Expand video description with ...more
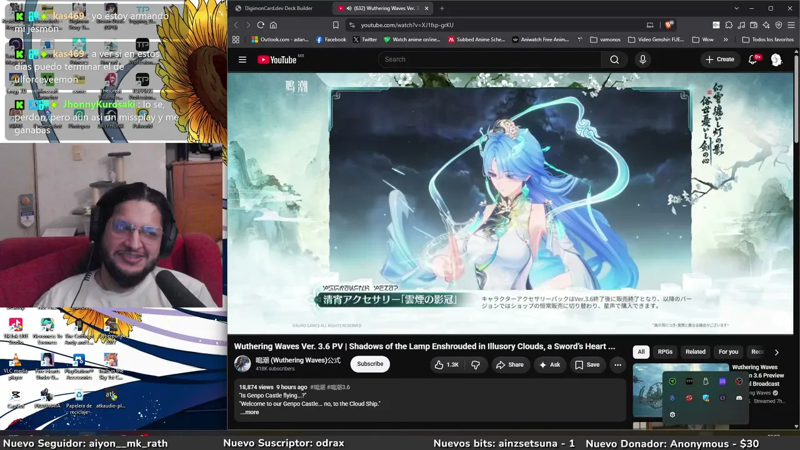The height and width of the screenshot is (450, 800). [x=249, y=412]
